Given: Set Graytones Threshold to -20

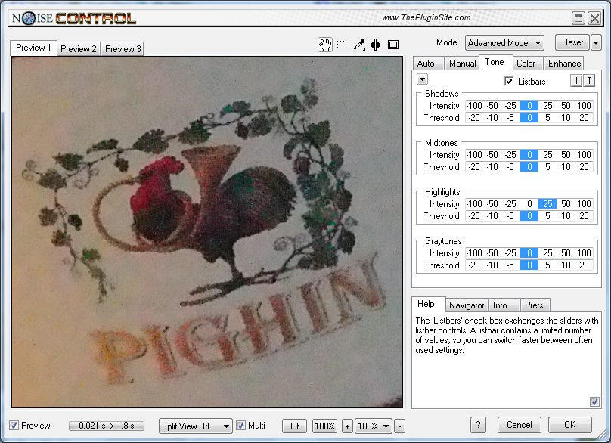Looking at the screenshot, I should (474, 265).
